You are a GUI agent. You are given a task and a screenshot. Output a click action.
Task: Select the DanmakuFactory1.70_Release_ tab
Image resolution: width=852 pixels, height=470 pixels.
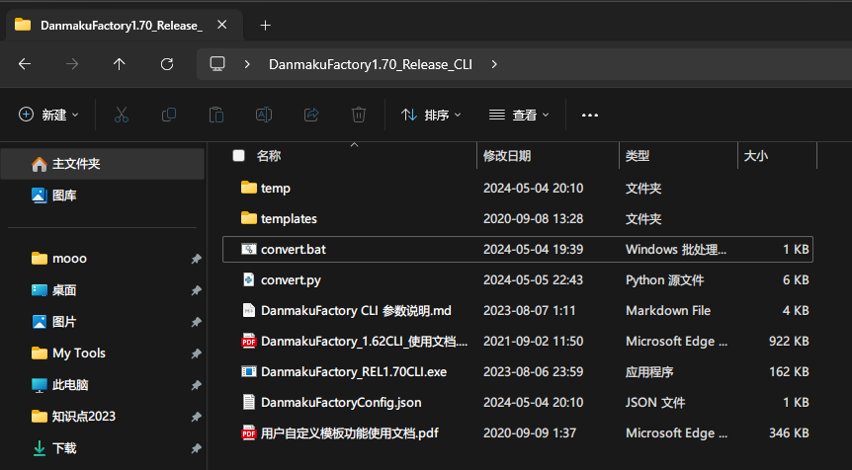pyautogui.click(x=123, y=25)
